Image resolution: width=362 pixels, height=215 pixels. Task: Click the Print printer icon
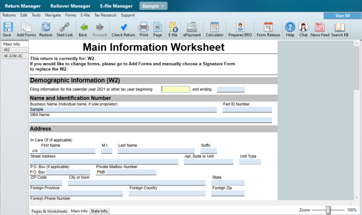[144, 27]
